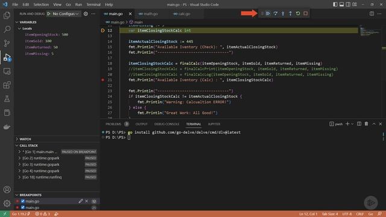
Task: Restart the debug session
Action: click(x=298, y=13)
